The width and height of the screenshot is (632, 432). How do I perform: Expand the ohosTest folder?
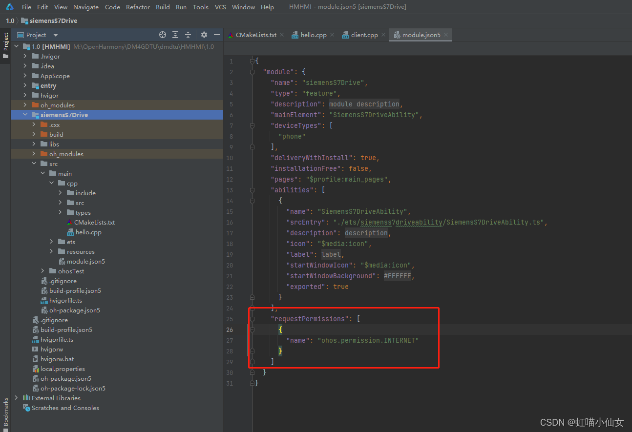pyautogui.click(x=43, y=271)
